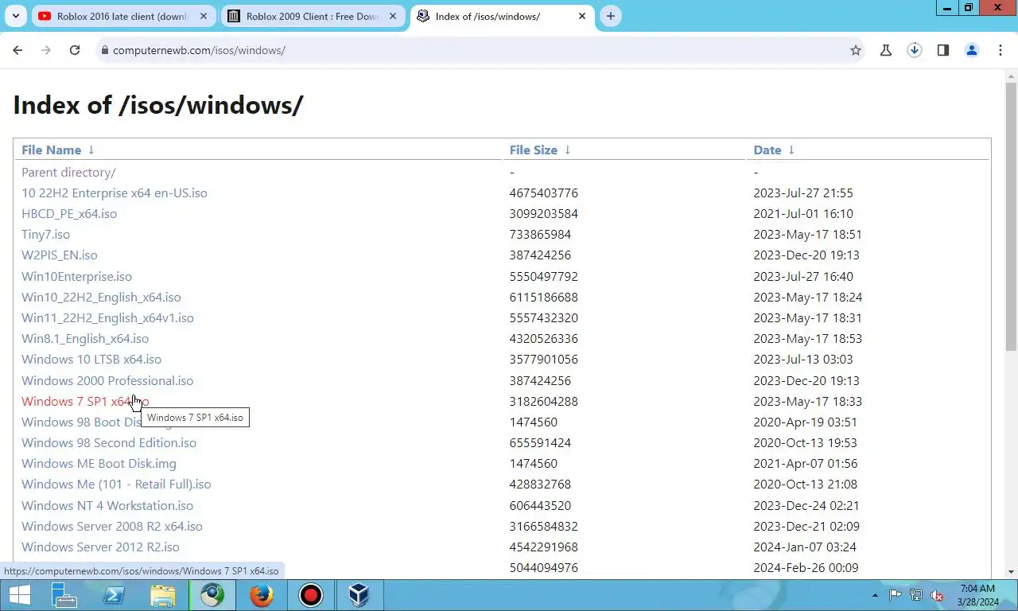Open the red record app in taskbar

310,595
